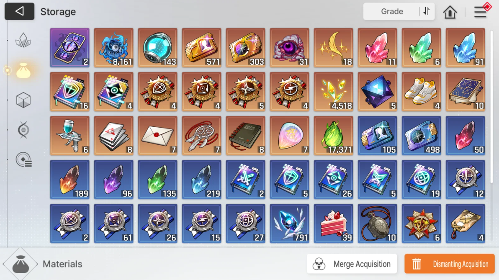Select the purple eye card item
This screenshot has width=499, height=280.
click(69, 48)
